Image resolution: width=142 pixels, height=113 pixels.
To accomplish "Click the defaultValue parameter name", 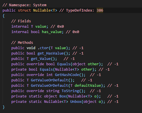I will click(88, 86).
